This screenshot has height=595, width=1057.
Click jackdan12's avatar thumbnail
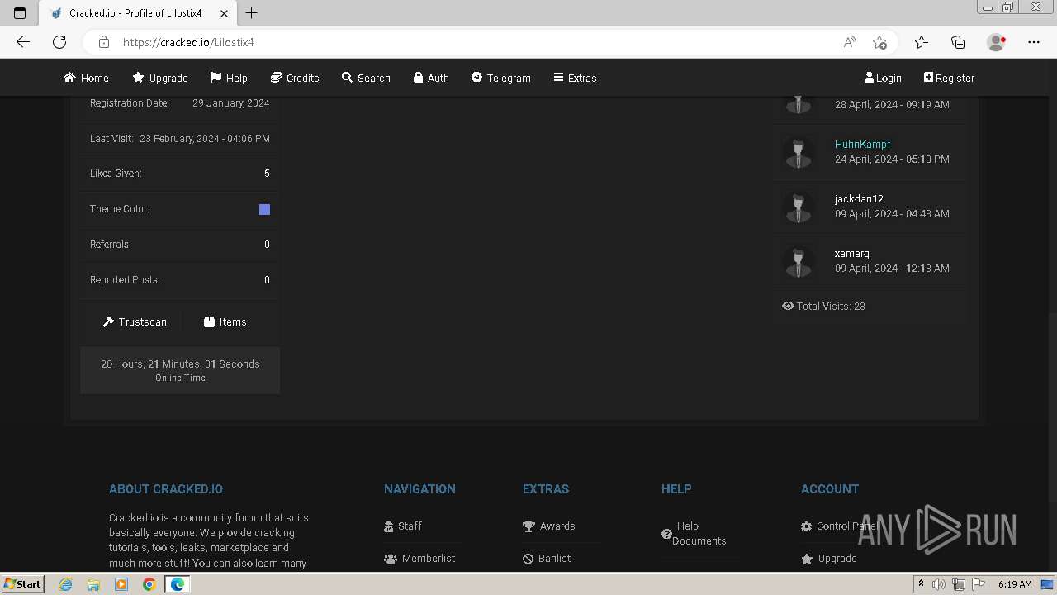point(798,207)
